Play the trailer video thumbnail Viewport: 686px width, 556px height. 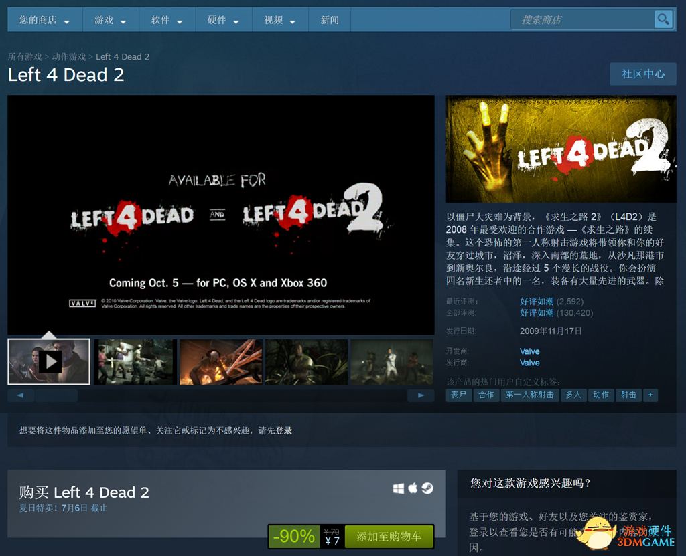pos(49,362)
